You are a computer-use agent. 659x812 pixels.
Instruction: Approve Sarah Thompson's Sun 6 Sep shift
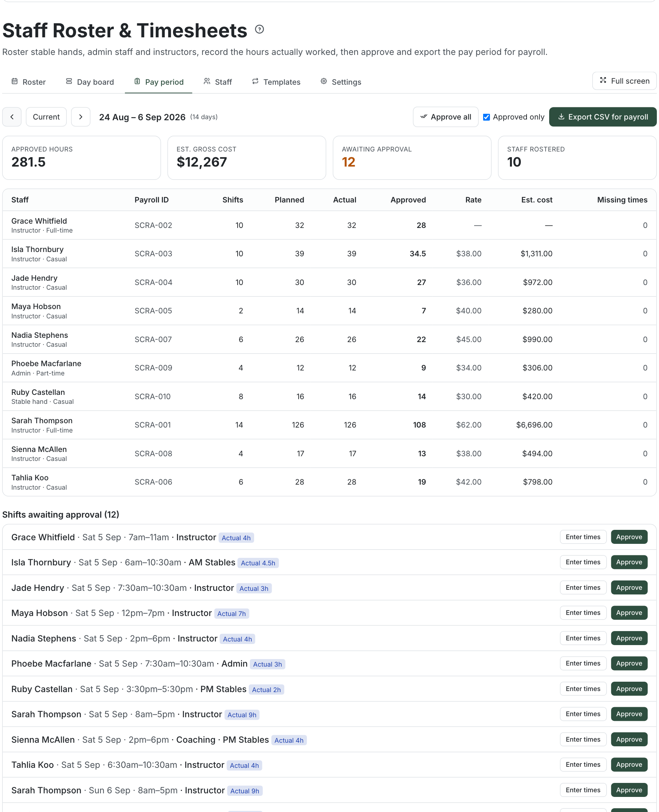coord(629,790)
